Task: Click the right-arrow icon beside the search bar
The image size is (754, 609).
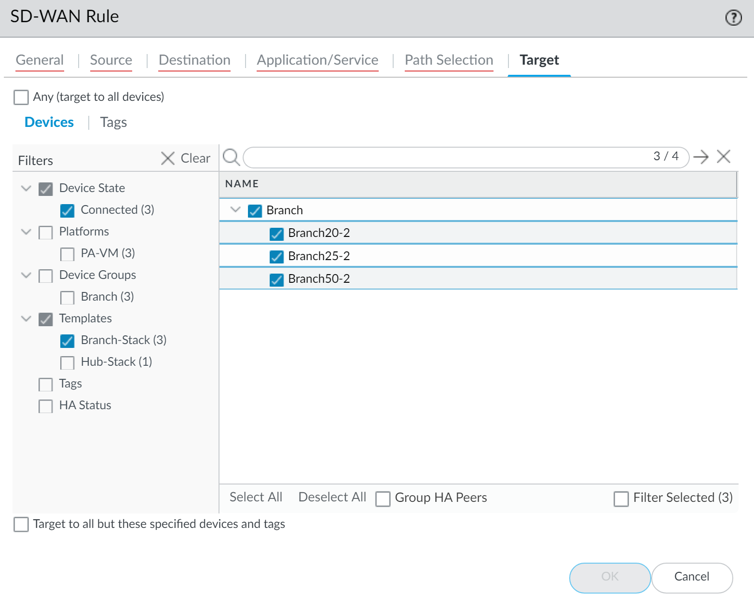Action: pyautogui.click(x=701, y=157)
